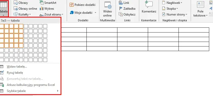Expand the Moje dodatki dropdown arrow
Image resolution: width=213 pixels, height=96 pixels.
(x=95, y=13)
